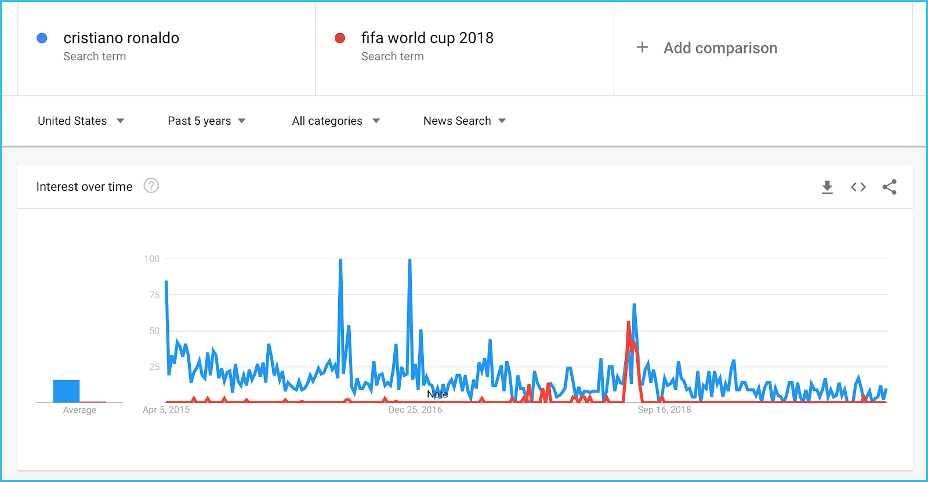Click the red dot beside fifa world cup
This screenshot has height=482, width=928.
(x=340, y=38)
